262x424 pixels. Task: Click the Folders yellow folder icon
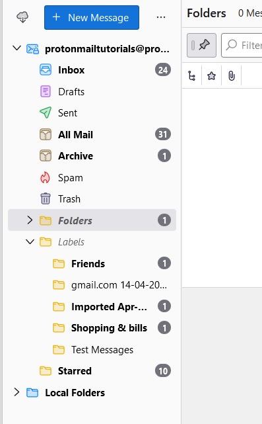click(46, 220)
